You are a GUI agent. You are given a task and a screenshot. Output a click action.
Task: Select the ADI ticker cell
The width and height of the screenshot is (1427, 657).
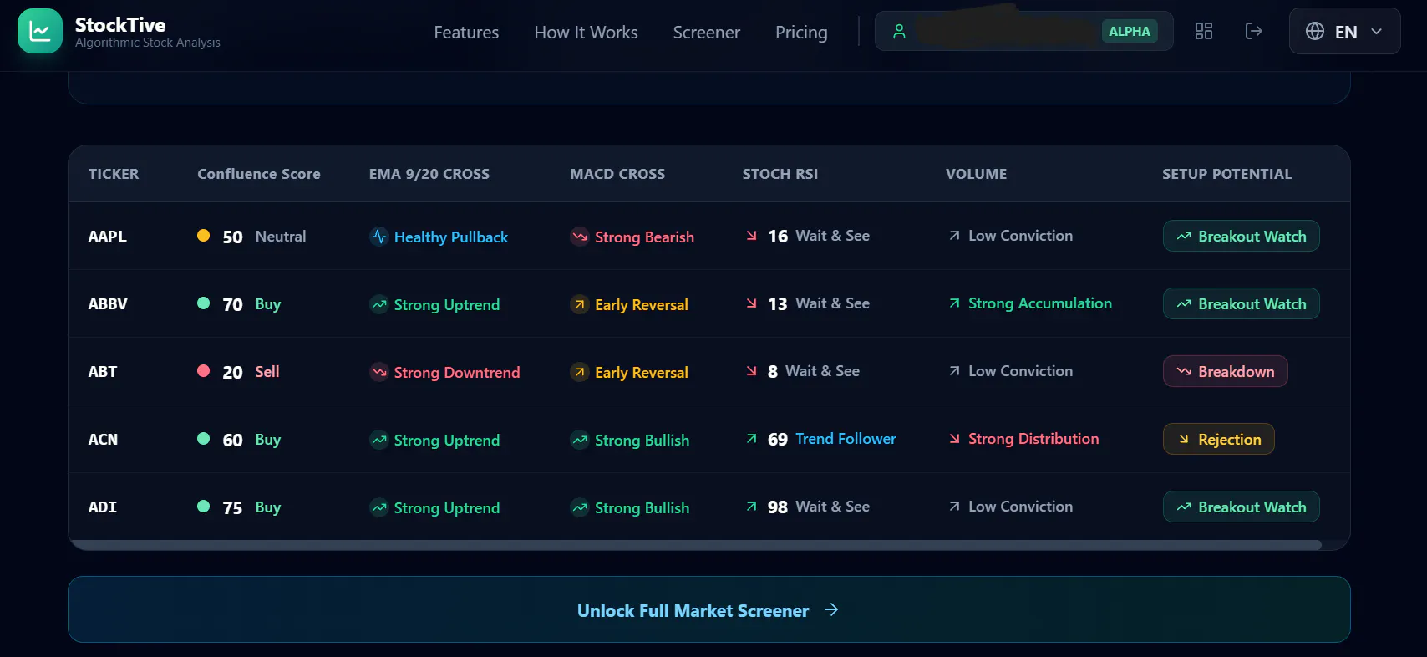point(102,507)
